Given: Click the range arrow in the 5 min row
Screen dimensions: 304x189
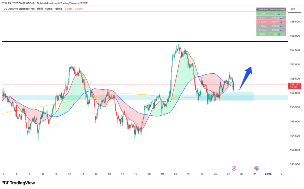Looking at the screenshot, I should click(x=281, y=18).
